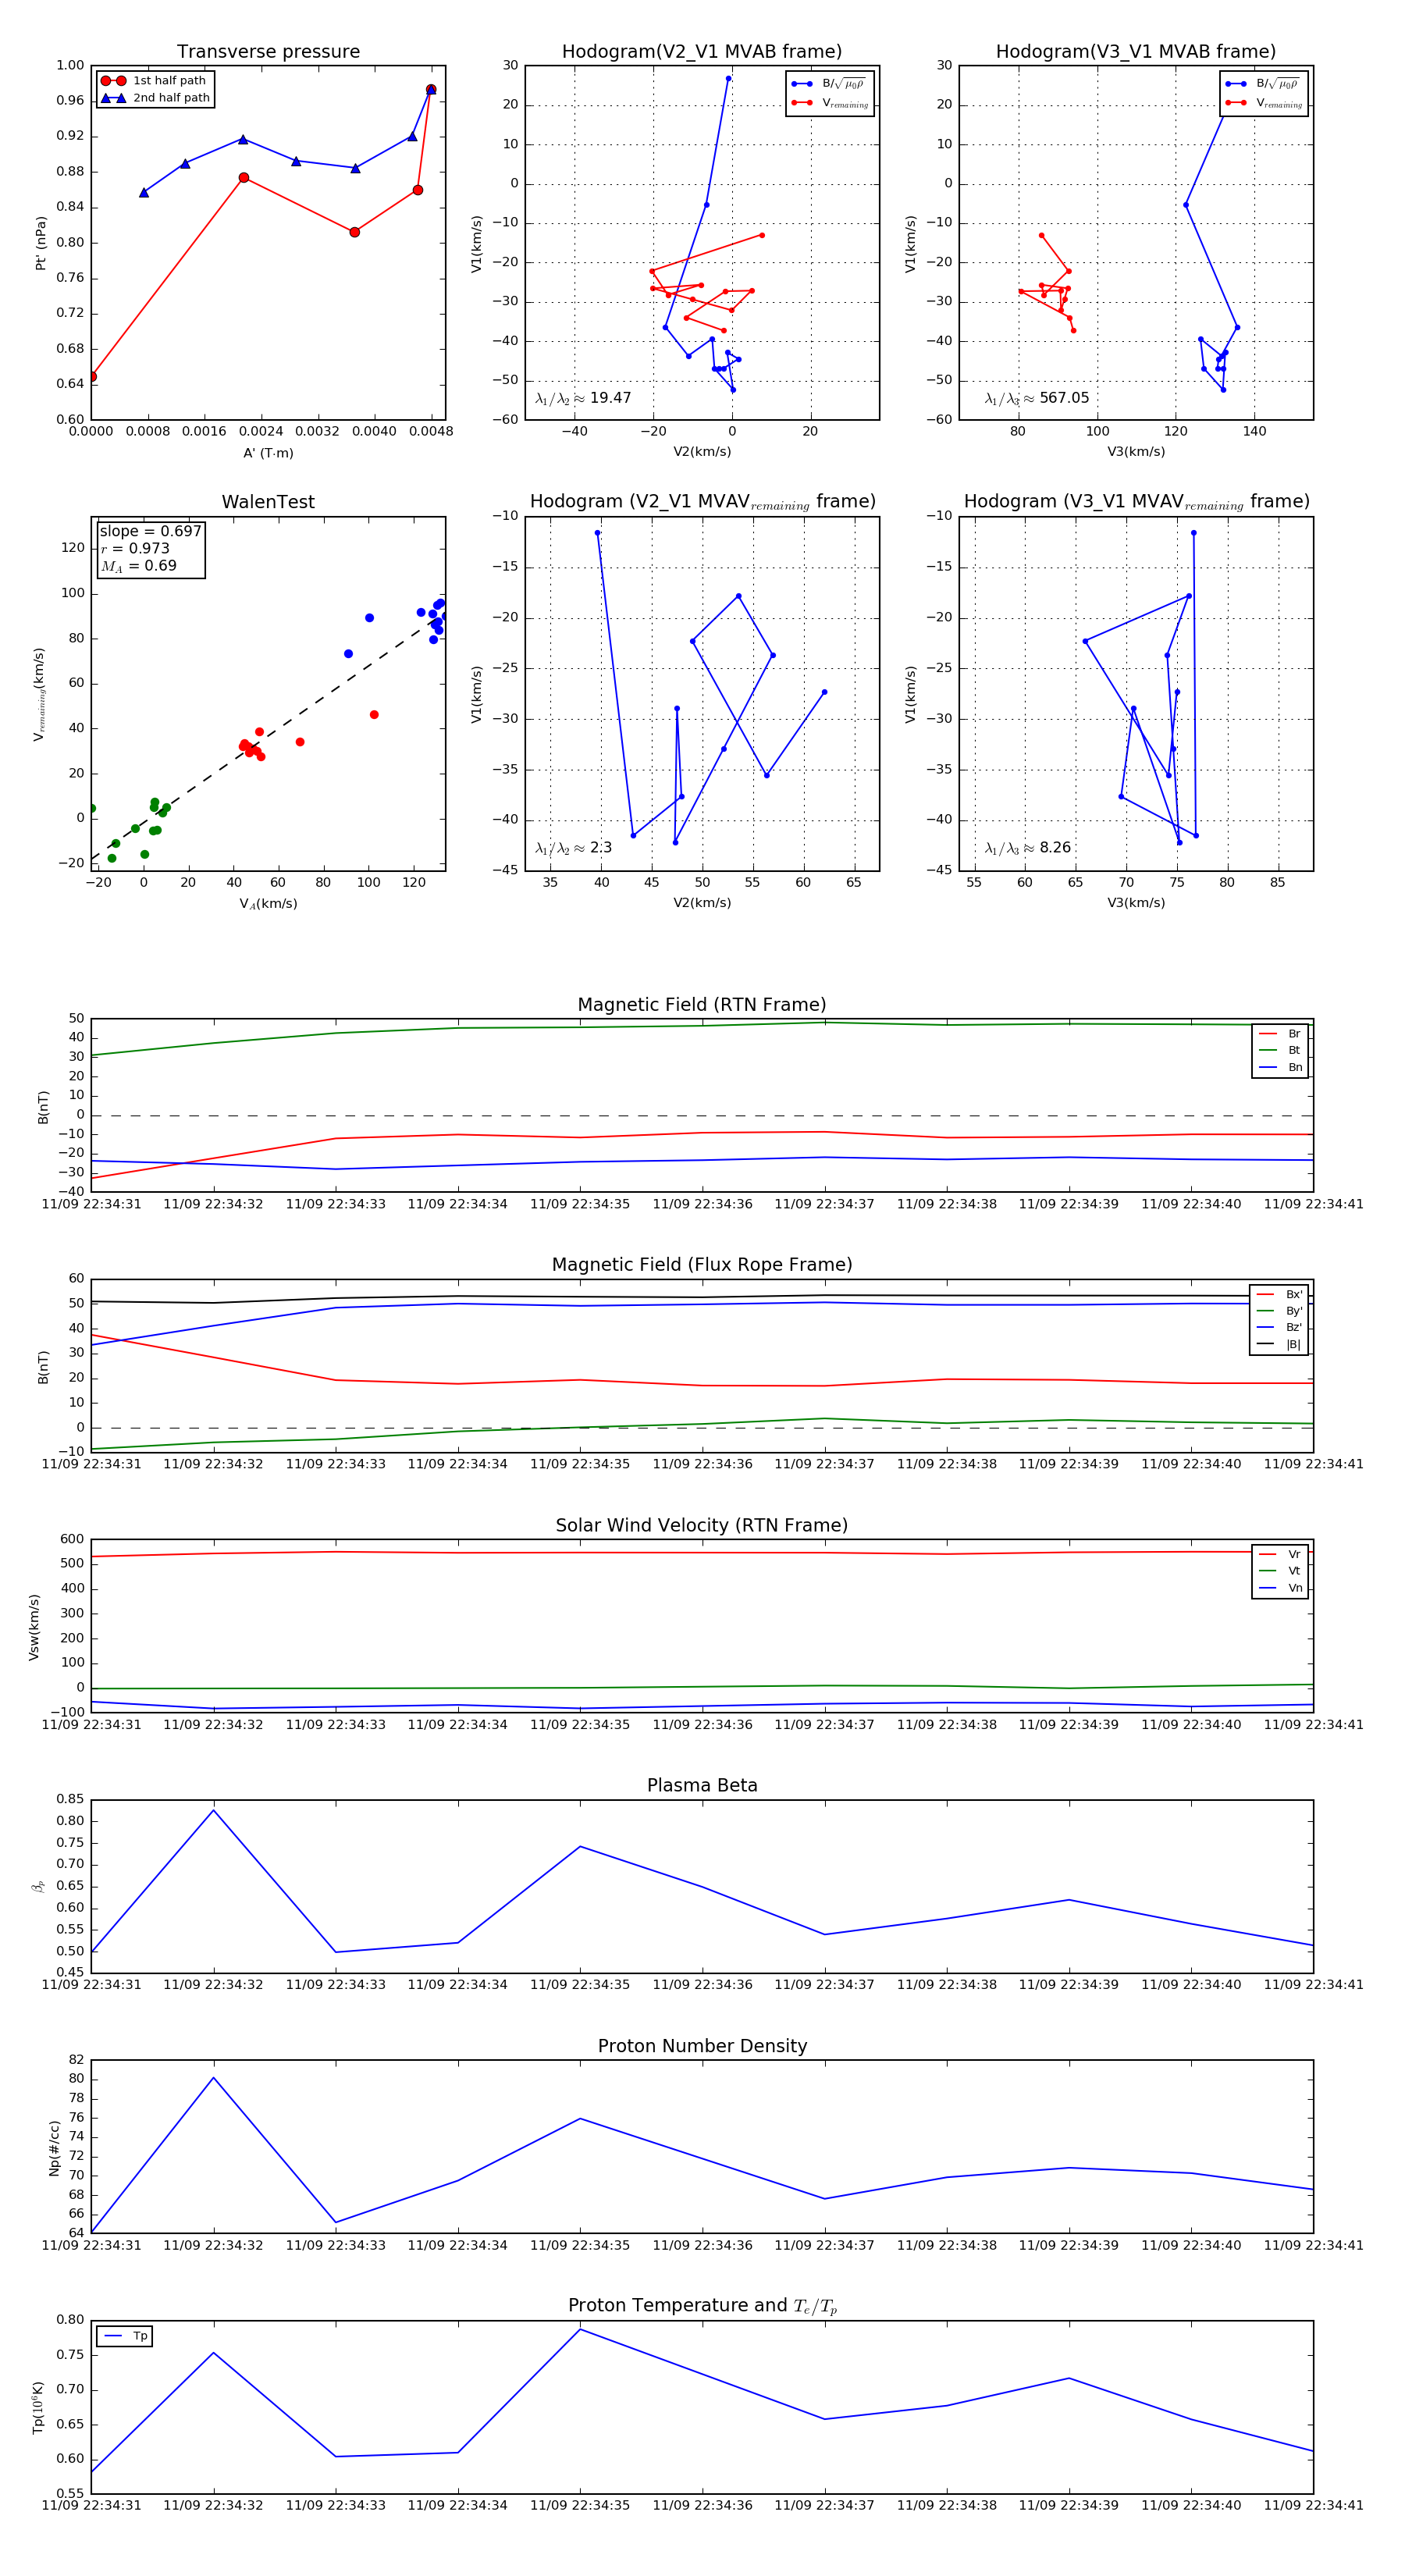Click the "|B|" legend entry

pos(1279,1345)
